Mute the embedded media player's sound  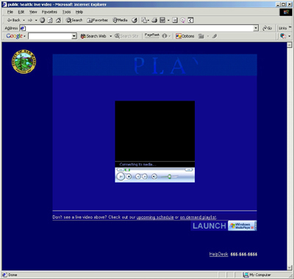154,177
